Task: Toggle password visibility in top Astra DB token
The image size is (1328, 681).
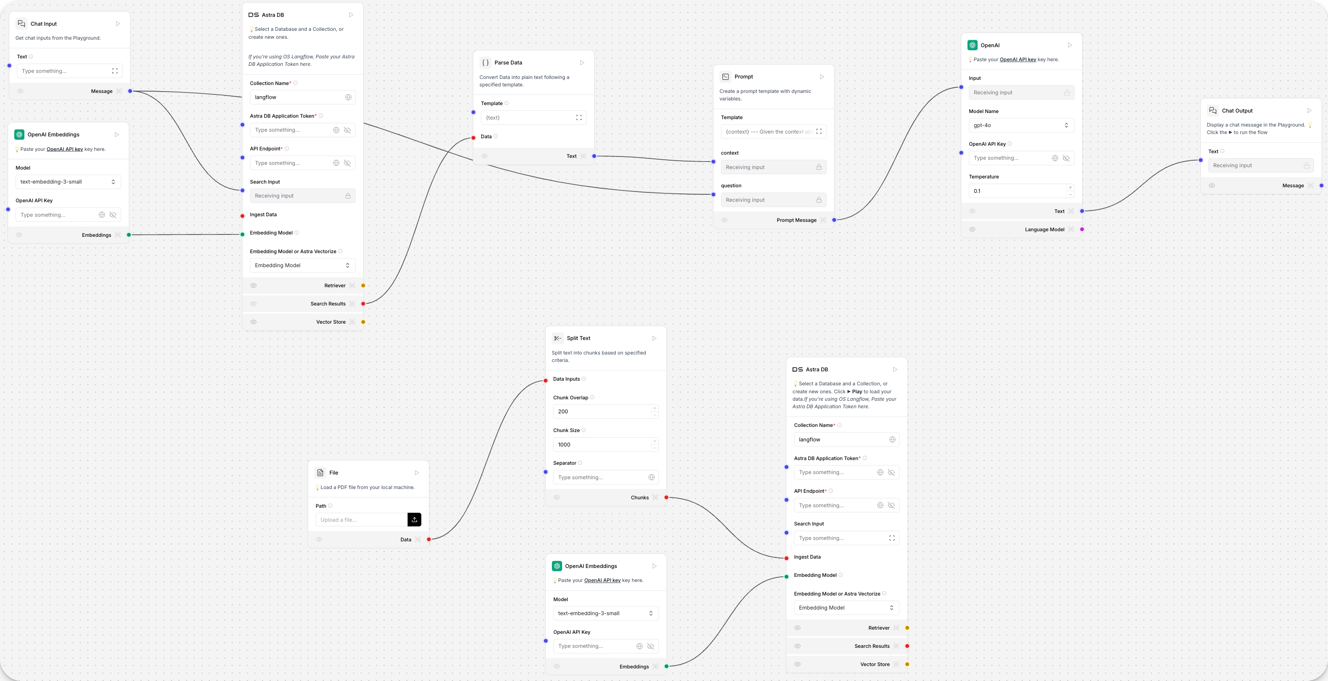Action: [x=348, y=130]
